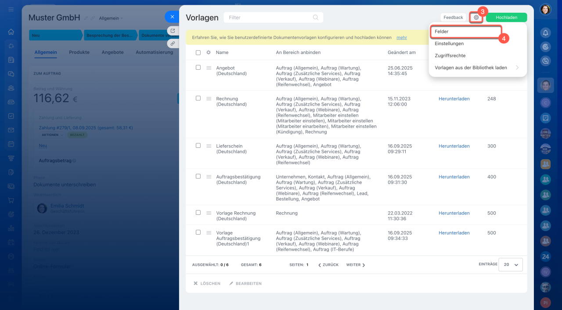562x310 pixels.
Task: Open the CRM funnel icon in left sidebar
Action: [11, 158]
